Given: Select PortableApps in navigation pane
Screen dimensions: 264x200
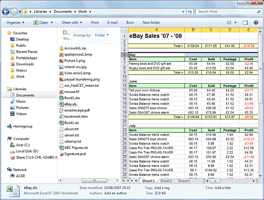Looking at the screenshot, I should (x=26, y=58).
